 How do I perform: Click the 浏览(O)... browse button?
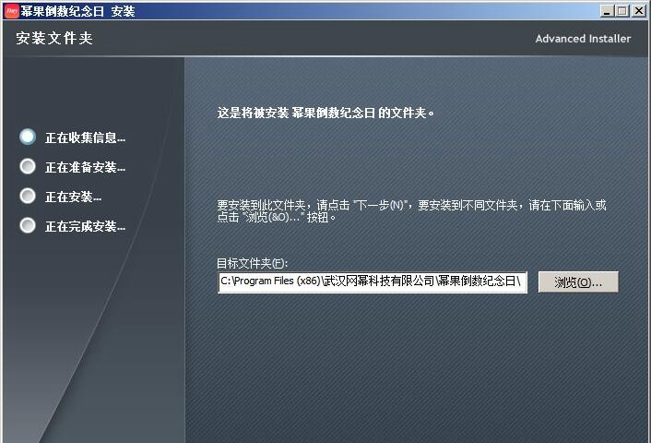(x=578, y=282)
